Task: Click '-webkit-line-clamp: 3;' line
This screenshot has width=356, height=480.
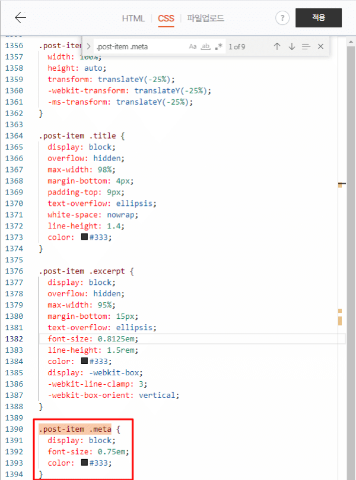Action: (97, 384)
